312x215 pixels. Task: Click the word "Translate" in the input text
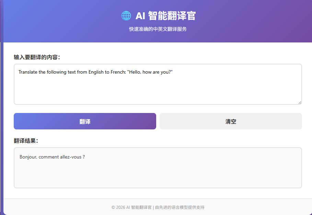tap(28, 72)
